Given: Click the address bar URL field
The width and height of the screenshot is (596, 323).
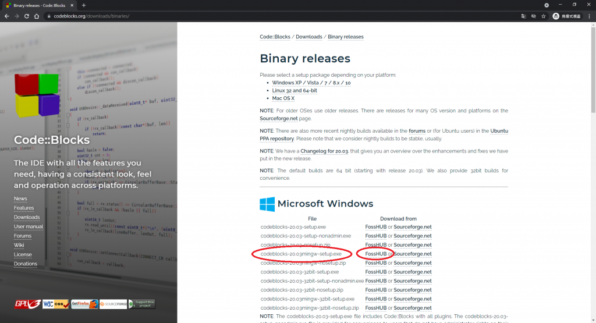Looking at the screenshot, I should point(281,16).
